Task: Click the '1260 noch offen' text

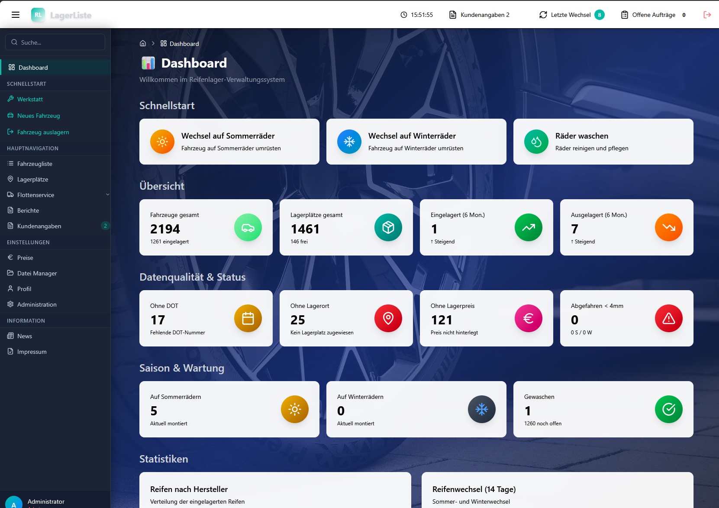Action: coord(543,424)
